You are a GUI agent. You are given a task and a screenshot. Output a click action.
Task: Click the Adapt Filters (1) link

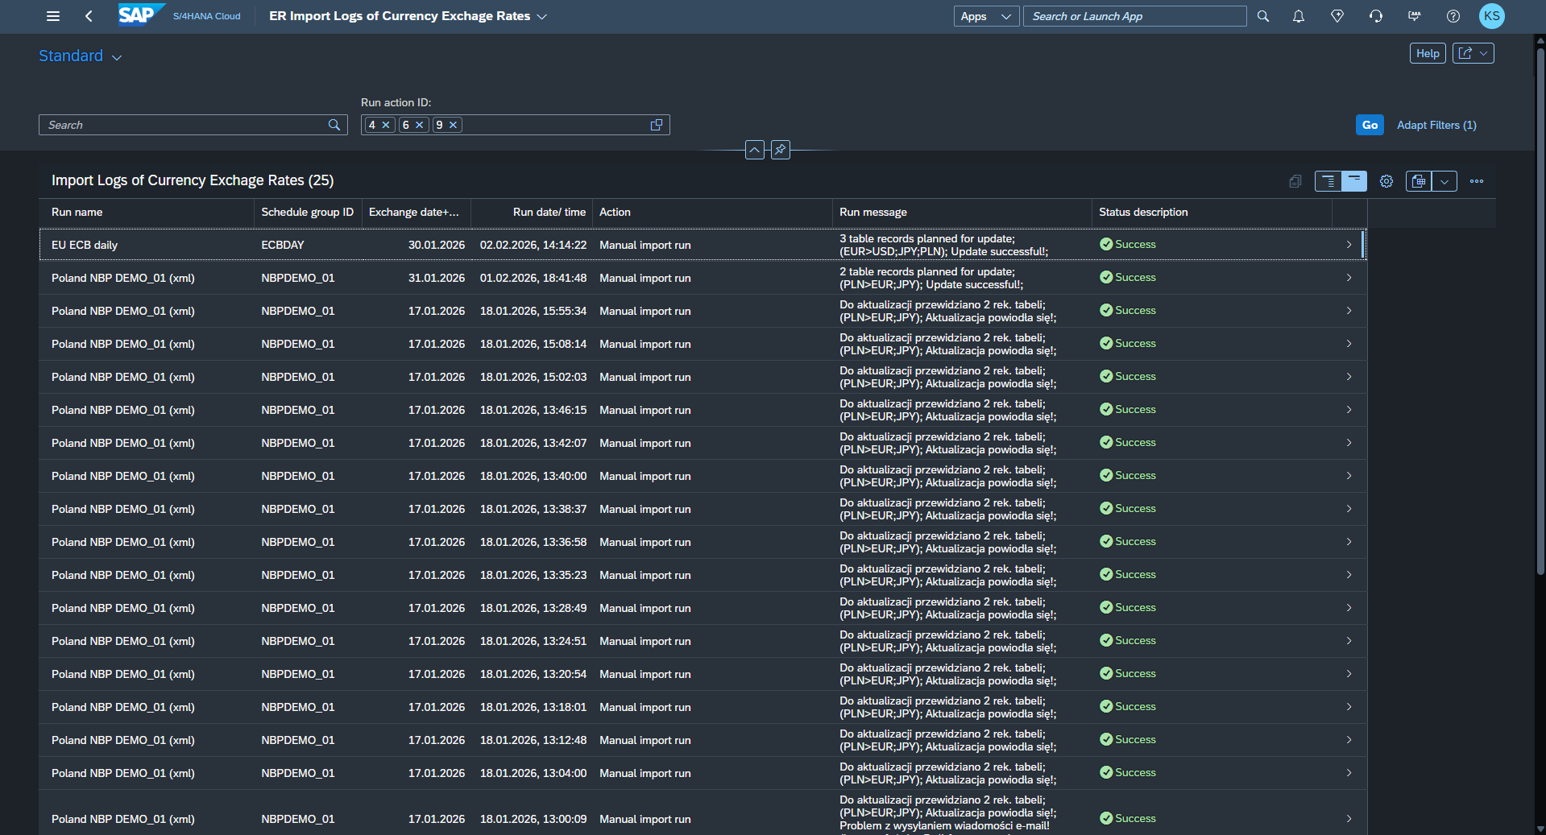coord(1436,125)
